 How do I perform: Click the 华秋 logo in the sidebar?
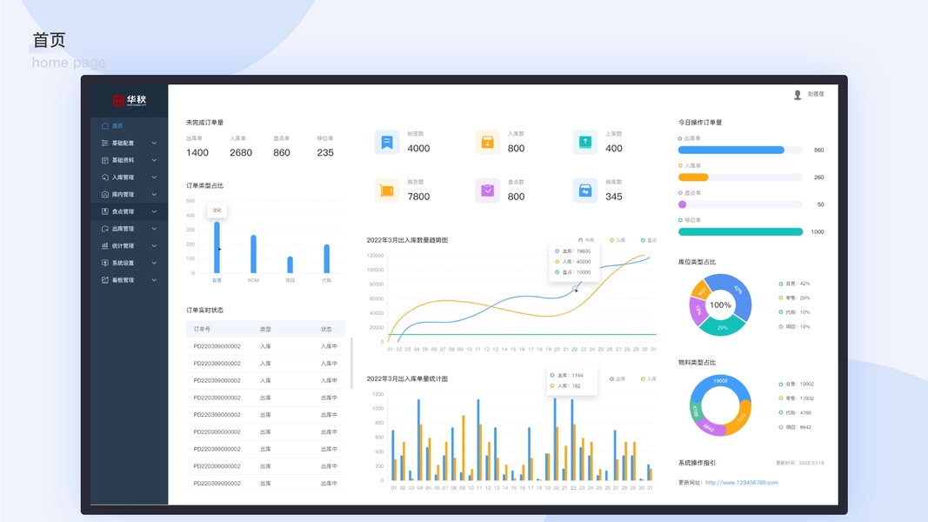click(130, 100)
